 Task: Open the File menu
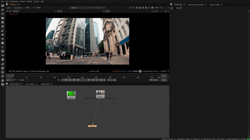[x=2, y=2]
